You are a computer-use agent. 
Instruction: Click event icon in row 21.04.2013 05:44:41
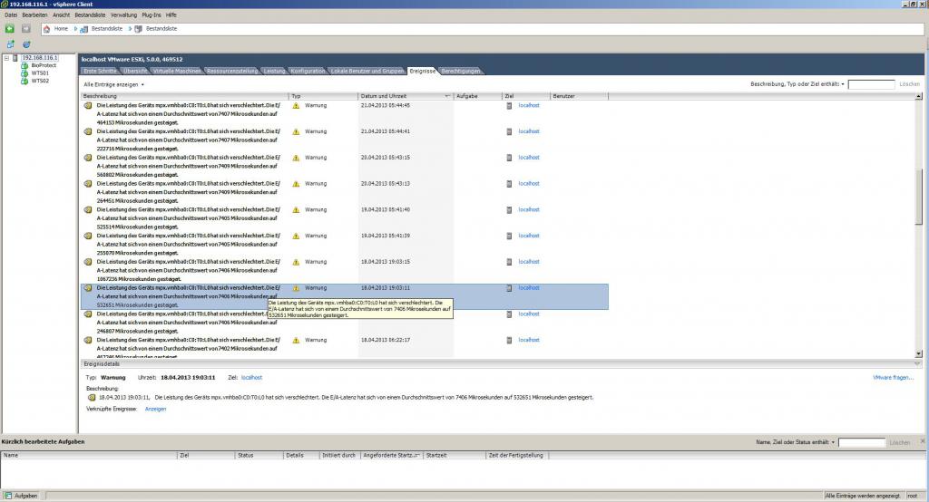pos(88,131)
